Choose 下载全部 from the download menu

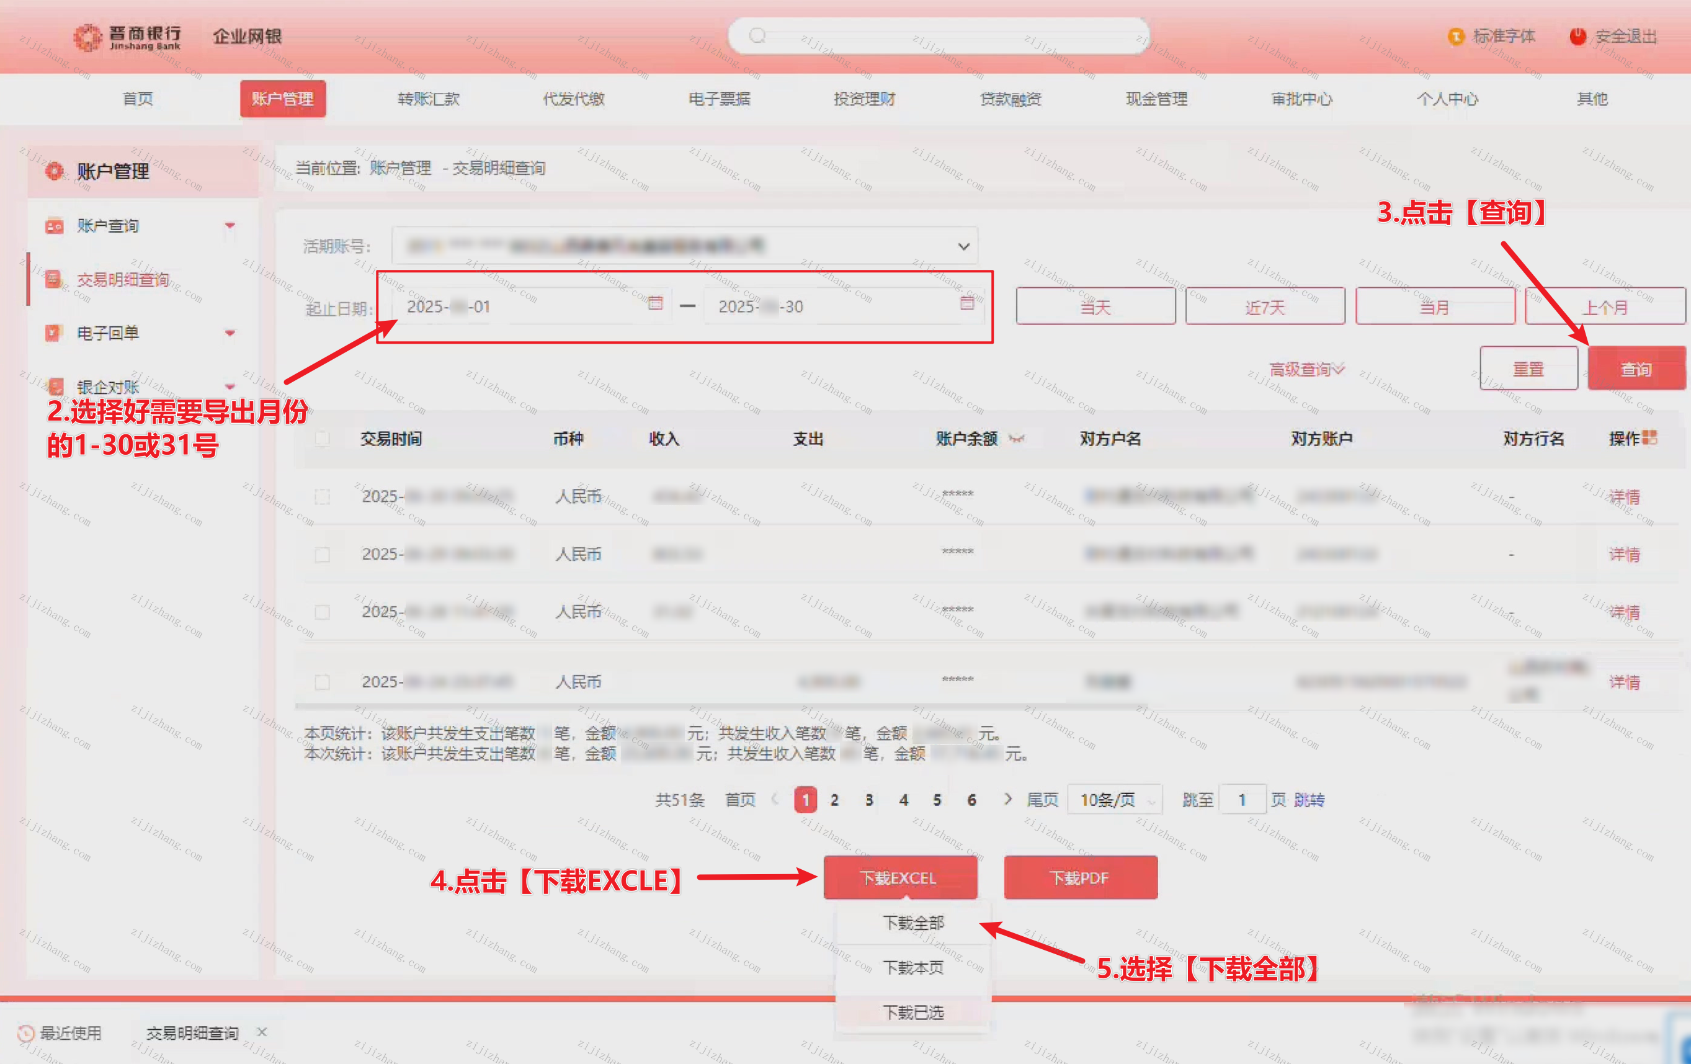(x=913, y=923)
